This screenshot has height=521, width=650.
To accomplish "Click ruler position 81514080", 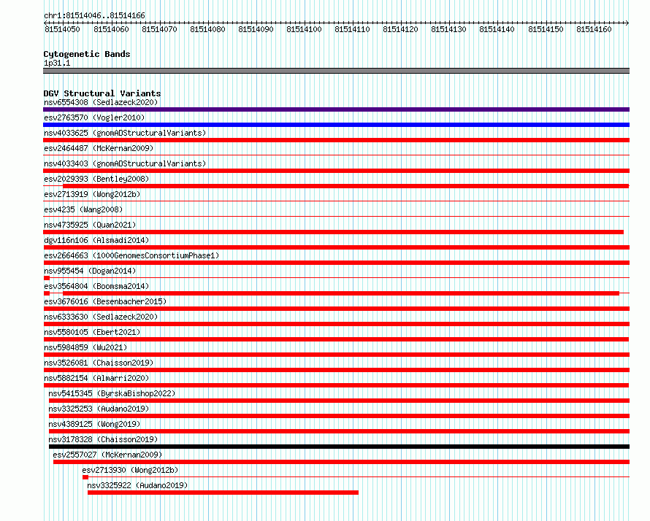I will point(207,29).
